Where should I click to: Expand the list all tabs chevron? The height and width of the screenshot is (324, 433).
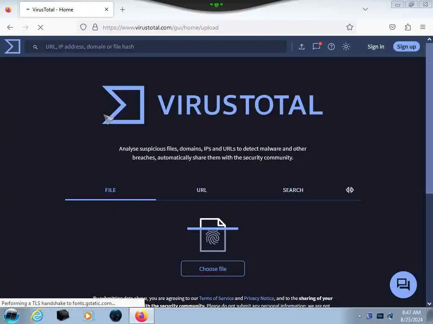pyautogui.click(x=365, y=9)
